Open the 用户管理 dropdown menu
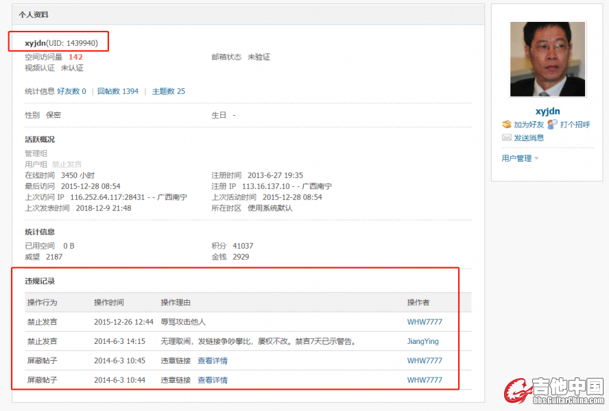 click(x=520, y=158)
